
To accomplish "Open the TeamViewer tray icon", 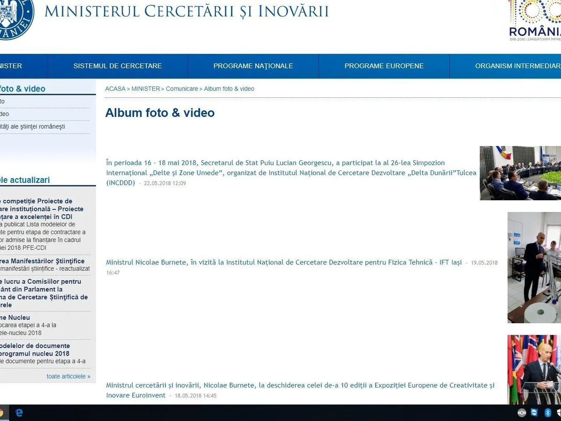I will click(x=534, y=413).
